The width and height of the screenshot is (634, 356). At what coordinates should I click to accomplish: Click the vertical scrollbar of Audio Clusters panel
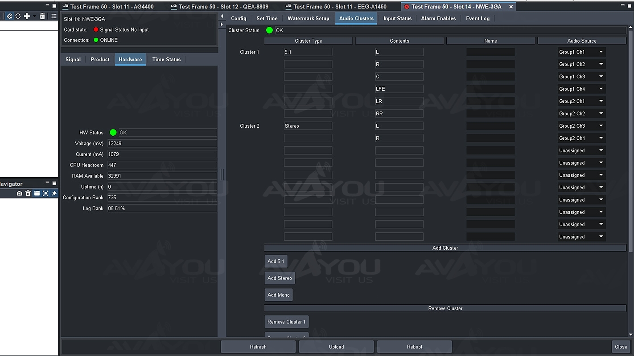[x=630, y=133]
